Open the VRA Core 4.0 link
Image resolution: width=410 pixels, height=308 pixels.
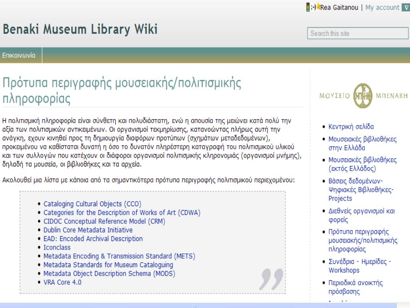pos(62,282)
